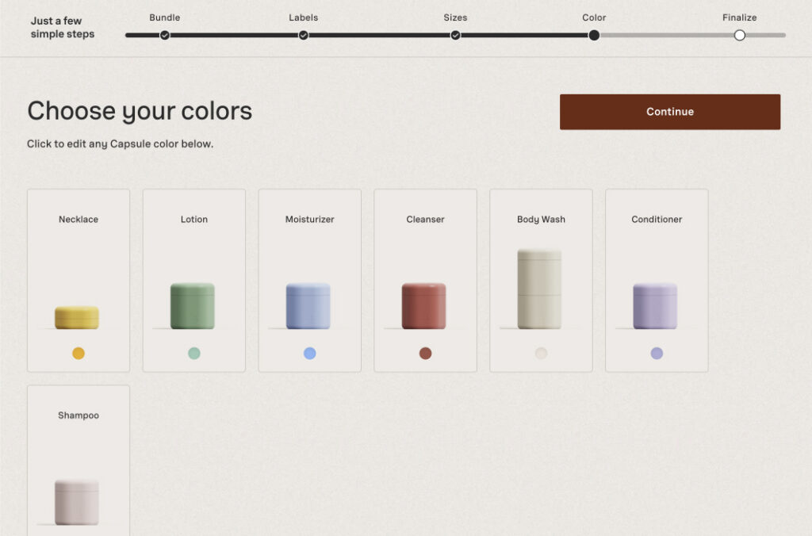812x536 pixels.
Task: Click the blue Moisturizer capsule image
Action: pyautogui.click(x=308, y=306)
